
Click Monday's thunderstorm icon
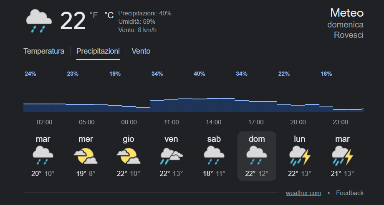pyautogui.click(x=299, y=156)
